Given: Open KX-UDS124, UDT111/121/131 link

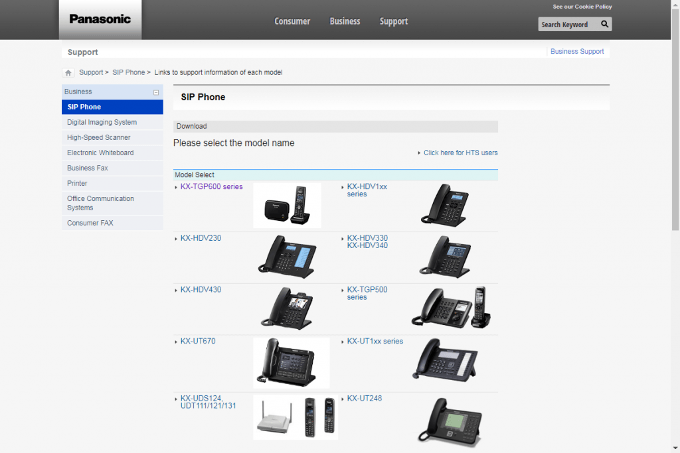Looking at the screenshot, I should point(208,402).
